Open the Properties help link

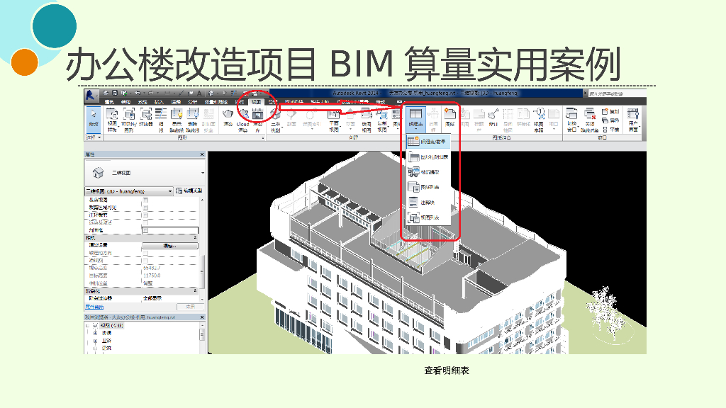94,307
